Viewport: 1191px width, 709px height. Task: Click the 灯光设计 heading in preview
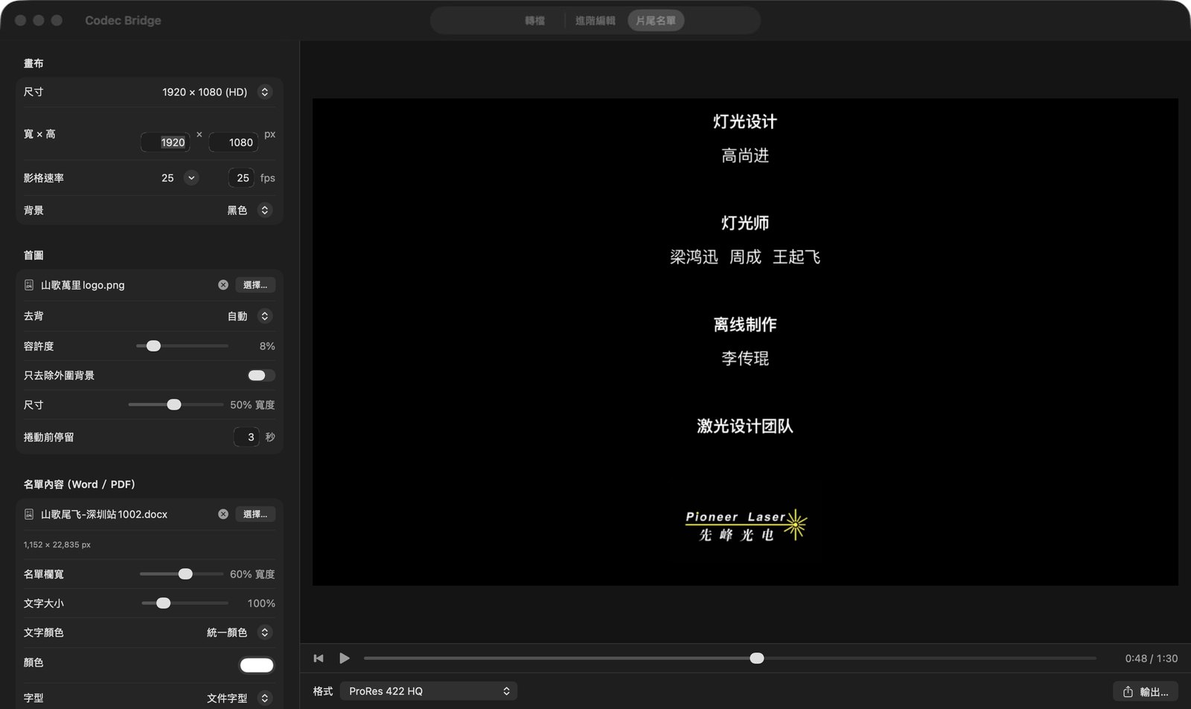pyautogui.click(x=745, y=121)
